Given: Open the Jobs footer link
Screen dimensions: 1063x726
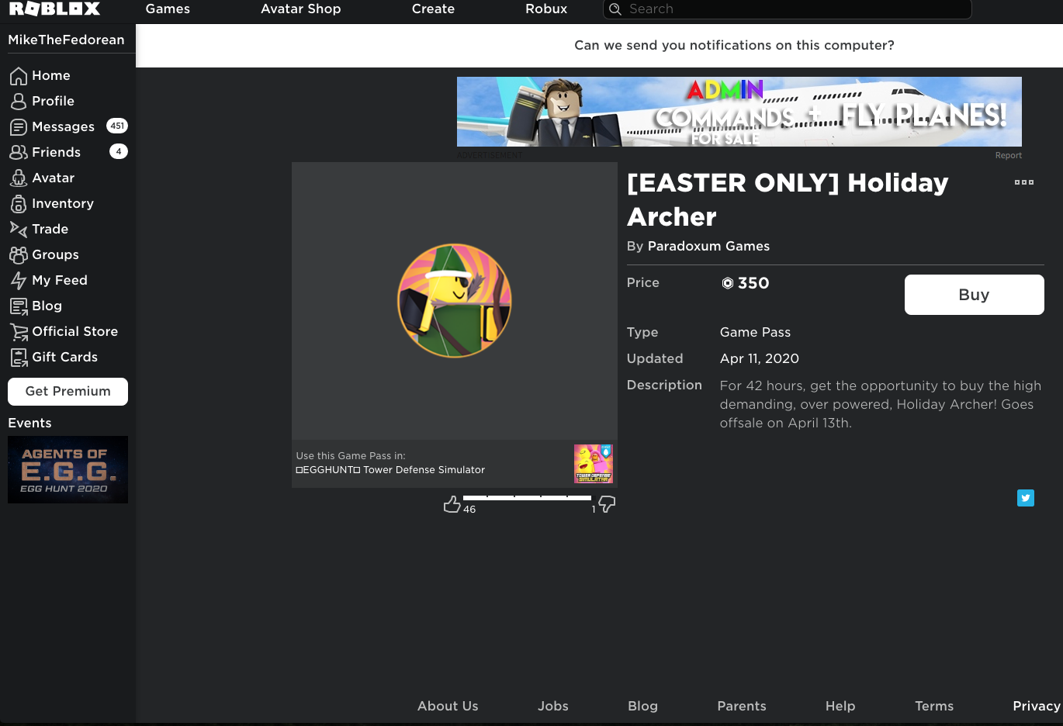Looking at the screenshot, I should point(553,706).
